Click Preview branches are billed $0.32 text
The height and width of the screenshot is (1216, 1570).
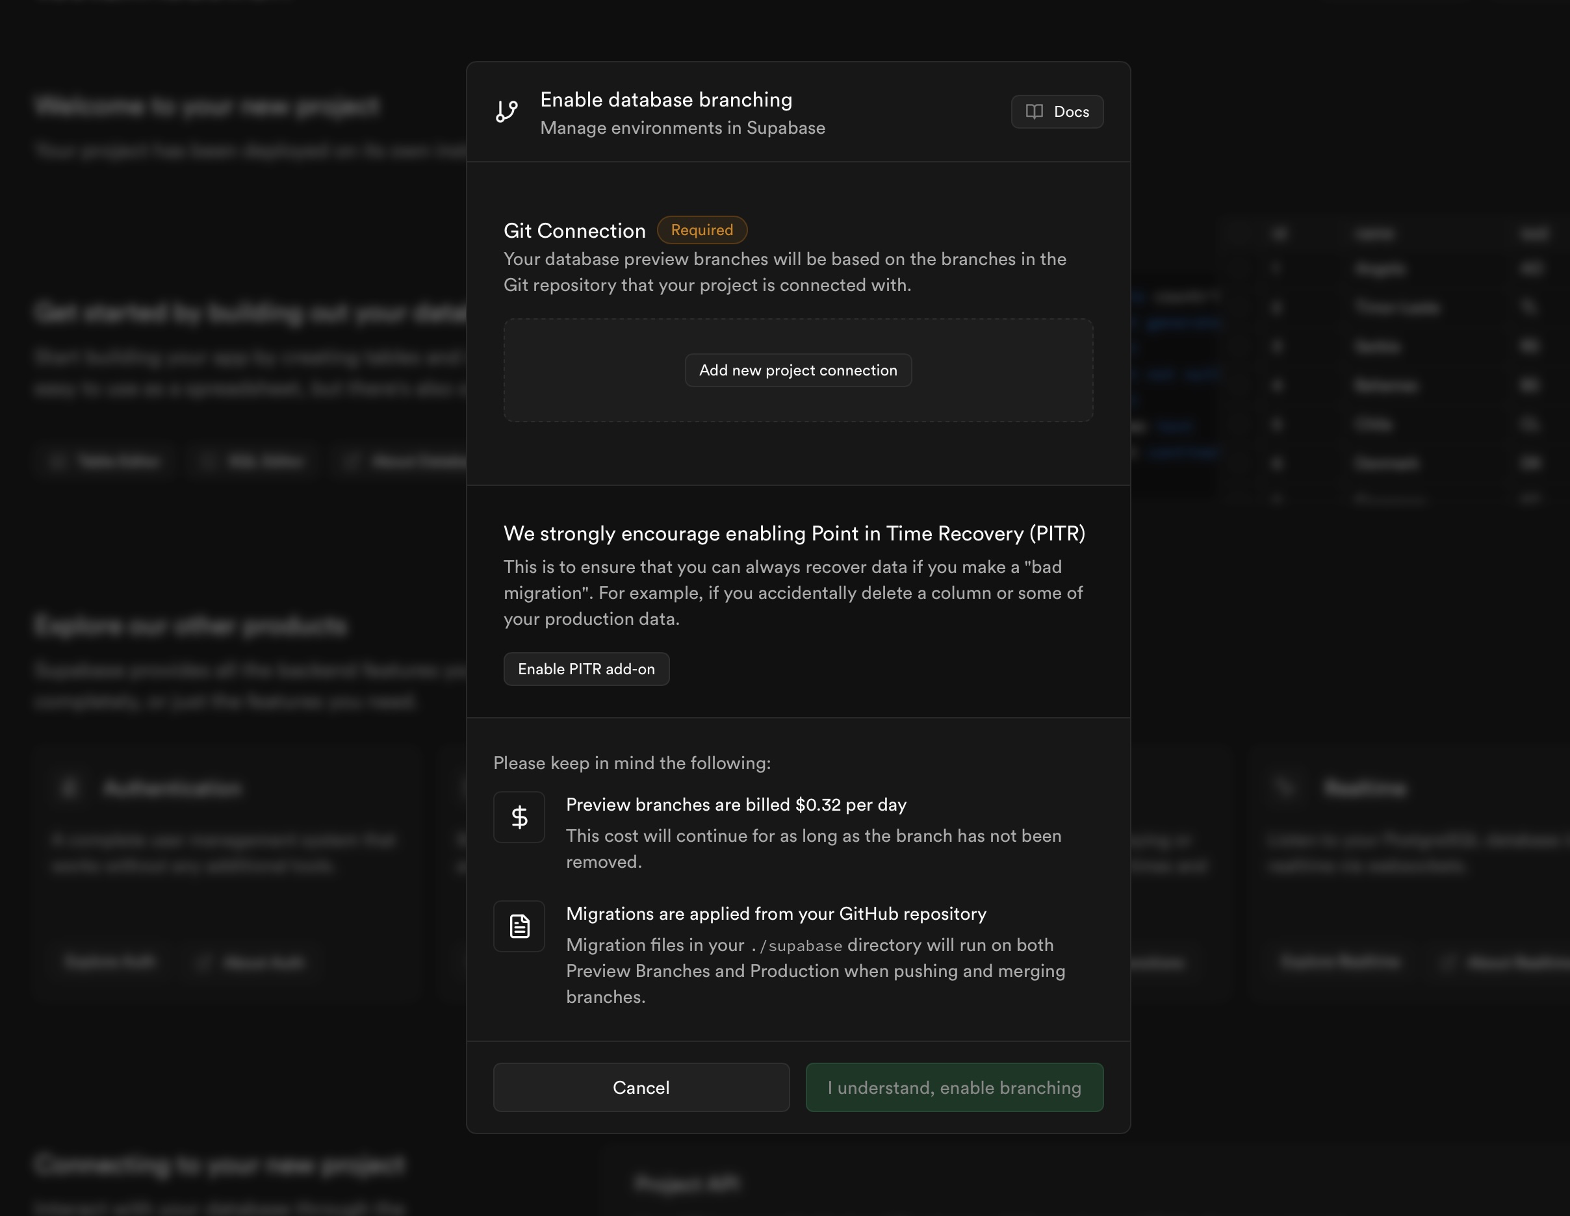[x=736, y=805]
